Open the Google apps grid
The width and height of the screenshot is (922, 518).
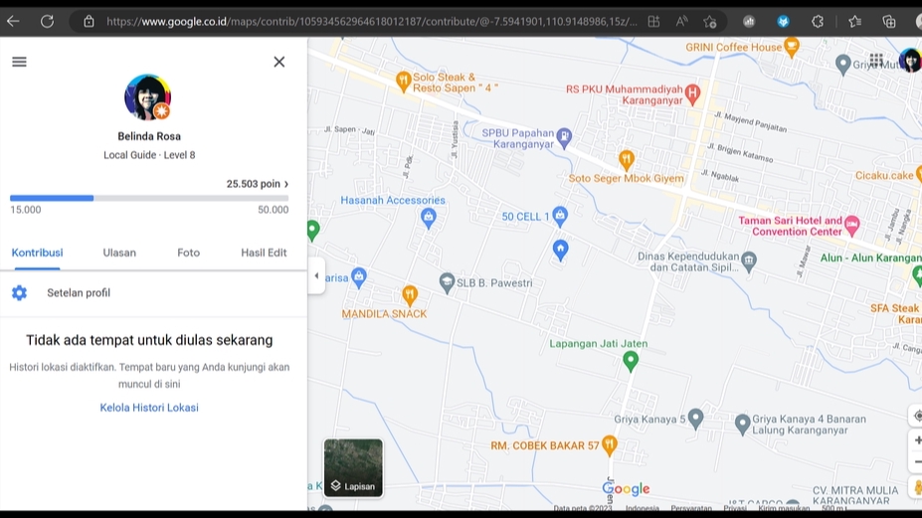(876, 60)
